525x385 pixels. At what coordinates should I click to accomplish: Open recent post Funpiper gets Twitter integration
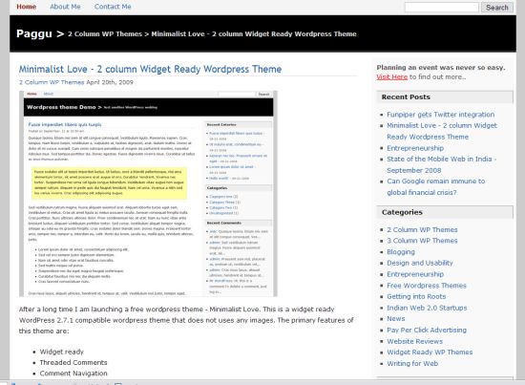click(441, 115)
